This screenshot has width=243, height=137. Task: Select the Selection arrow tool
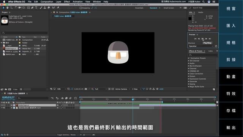coord(3,8)
